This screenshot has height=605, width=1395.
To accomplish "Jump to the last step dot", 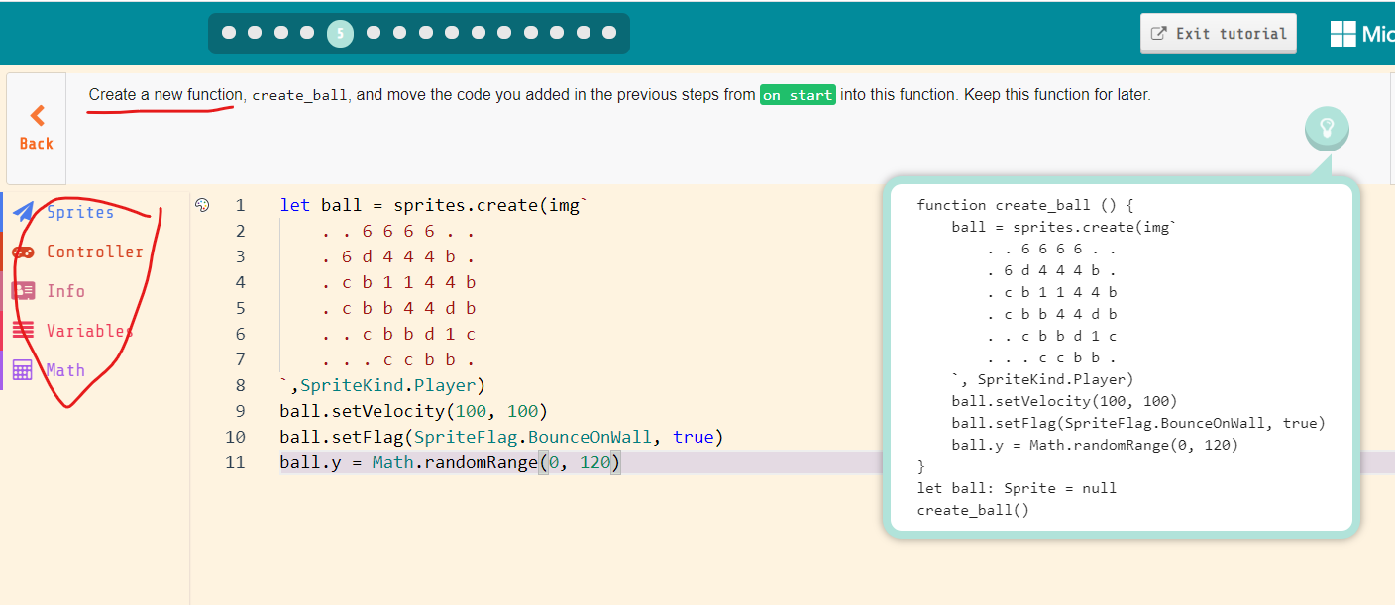I will coord(608,33).
